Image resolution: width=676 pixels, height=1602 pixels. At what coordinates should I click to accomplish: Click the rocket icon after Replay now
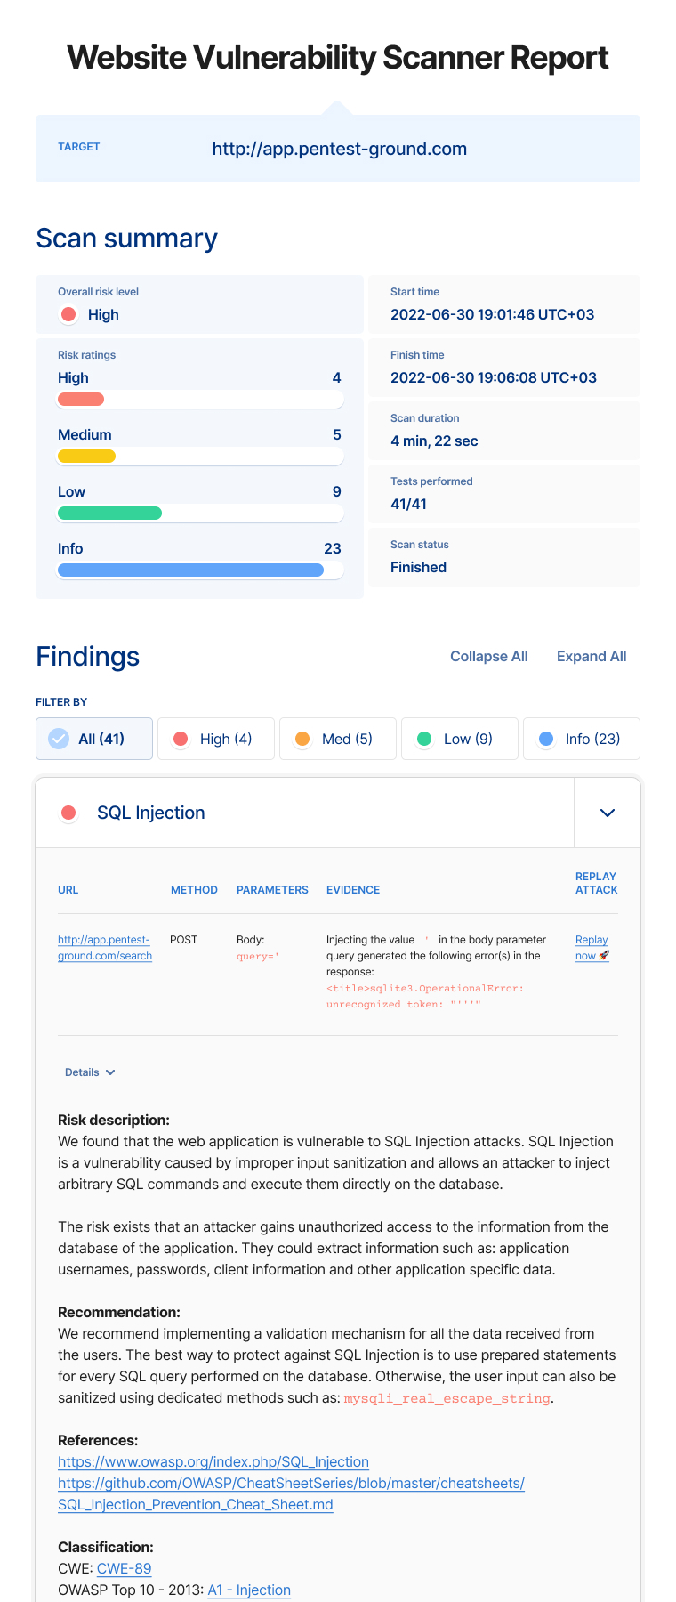(604, 956)
